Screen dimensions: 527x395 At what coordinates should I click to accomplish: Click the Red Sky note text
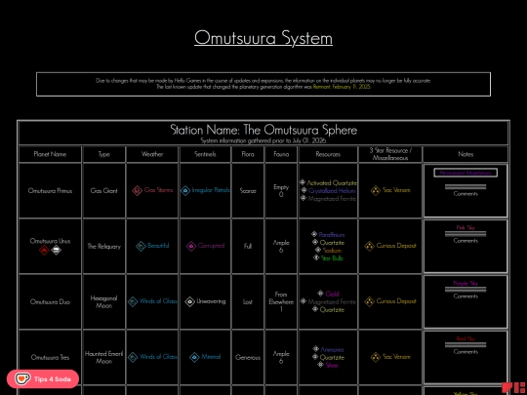coord(466,338)
